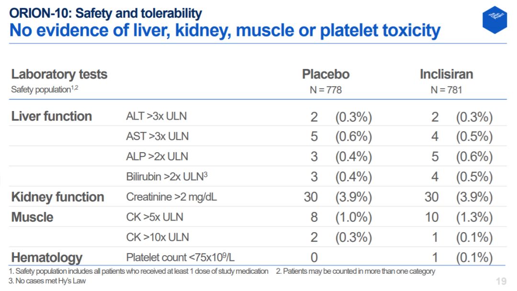This screenshot has height=291, width=517.
Task: Click the ALT >3x ULN row label
Action: tap(157, 116)
